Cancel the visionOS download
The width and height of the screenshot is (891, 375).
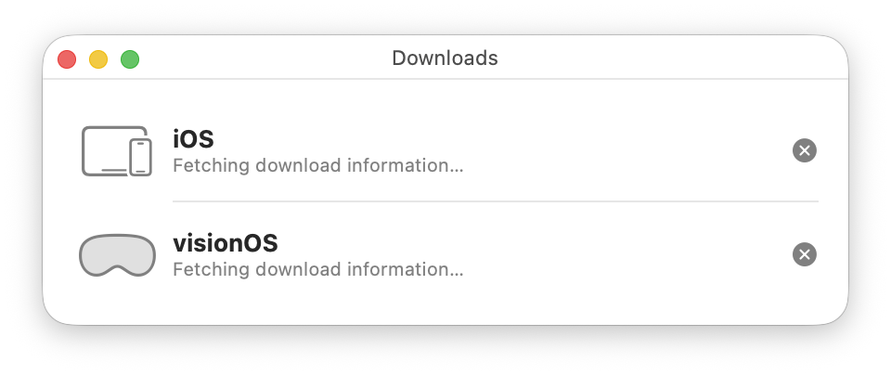pyautogui.click(x=805, y=254)
